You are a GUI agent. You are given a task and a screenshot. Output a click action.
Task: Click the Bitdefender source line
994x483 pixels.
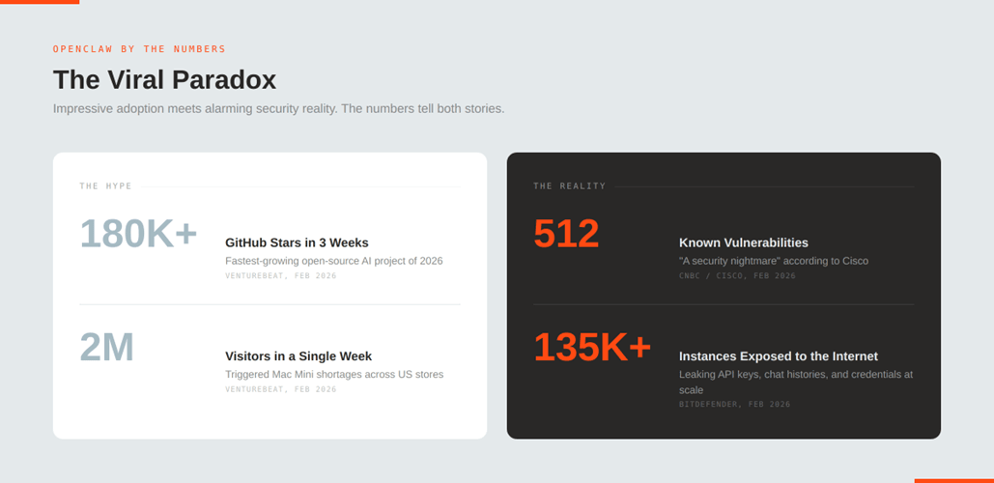(734, 405)
